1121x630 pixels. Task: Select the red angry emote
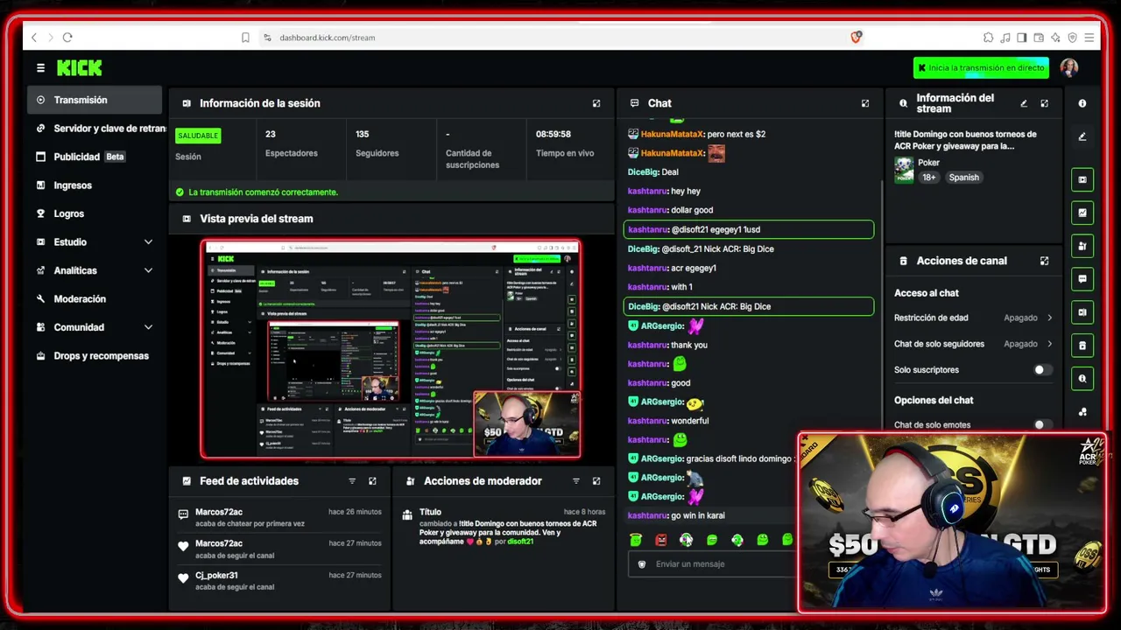661,540
